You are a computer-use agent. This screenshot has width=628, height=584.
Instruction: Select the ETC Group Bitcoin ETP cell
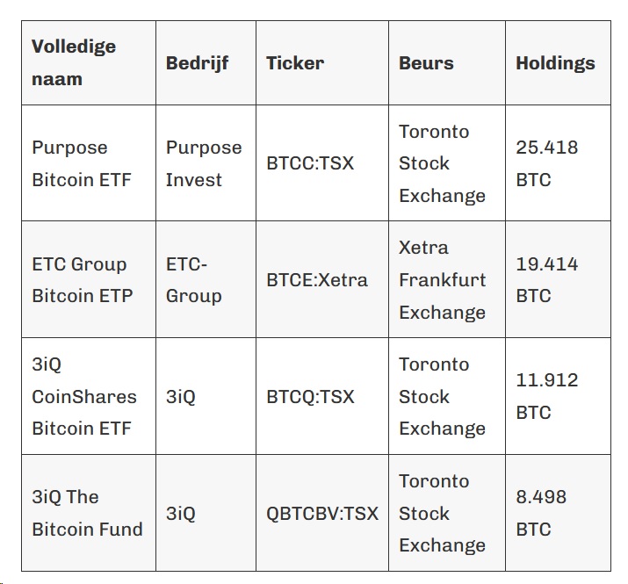click(x=89, y=279)
